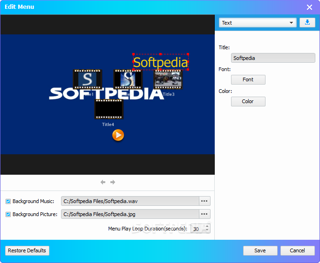Go to previous menu page arrow
Image resolution: width=320 pixels, height=263 pixels.
103,182
